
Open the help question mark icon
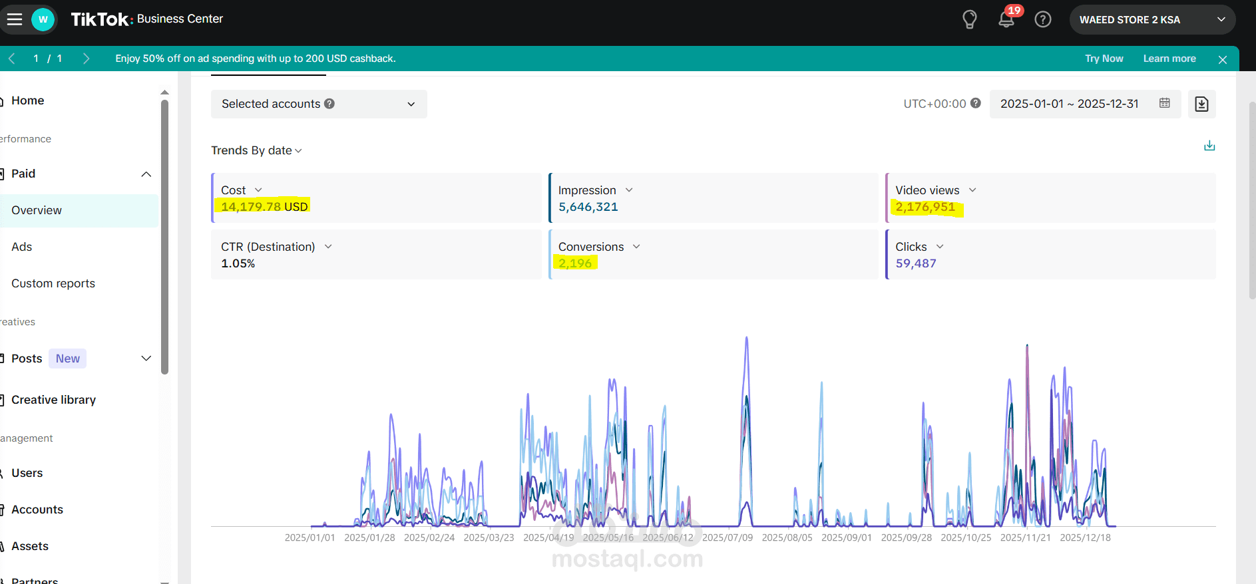coord(1043,19)
